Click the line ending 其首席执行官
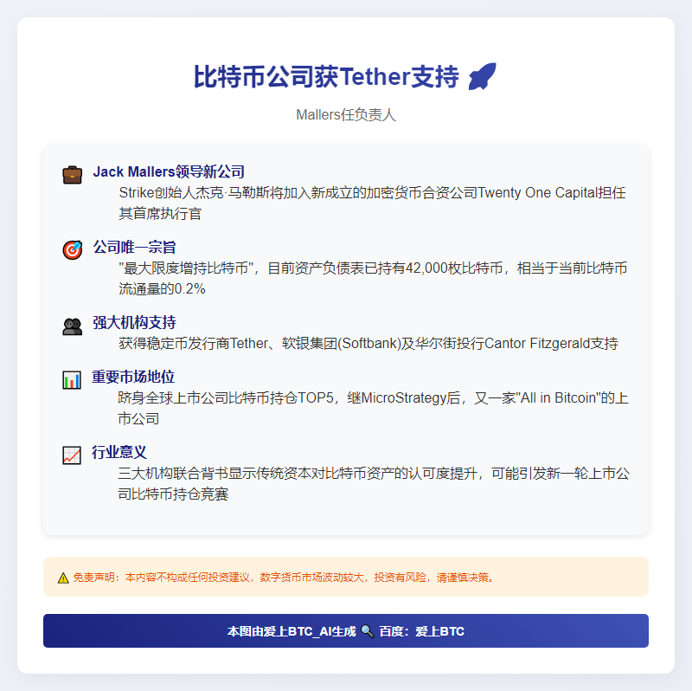The image size is (692, 691). coord(160,213)
